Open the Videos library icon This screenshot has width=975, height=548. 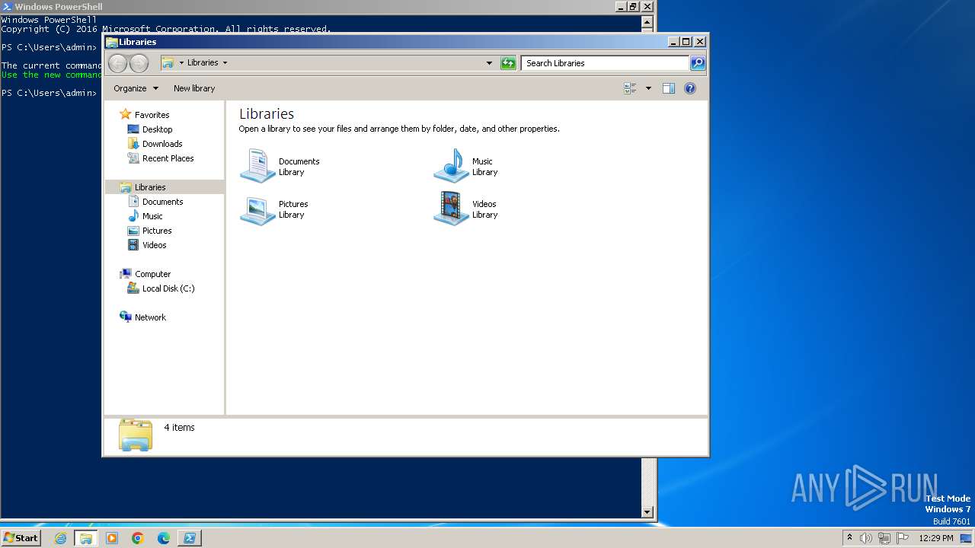(x=451, y=209)
